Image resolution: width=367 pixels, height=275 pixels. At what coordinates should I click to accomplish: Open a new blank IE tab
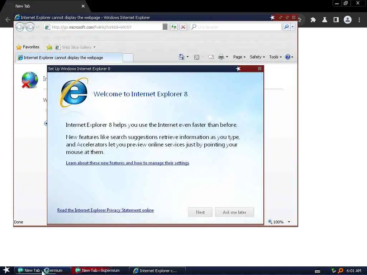[x=128, y=58]
